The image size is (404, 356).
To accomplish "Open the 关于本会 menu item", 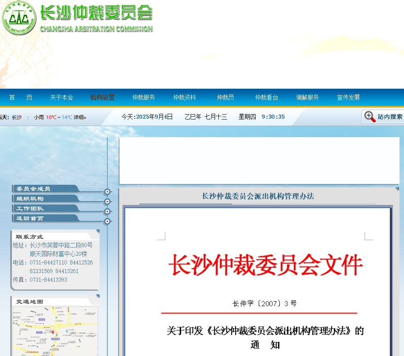I will 61,97.
